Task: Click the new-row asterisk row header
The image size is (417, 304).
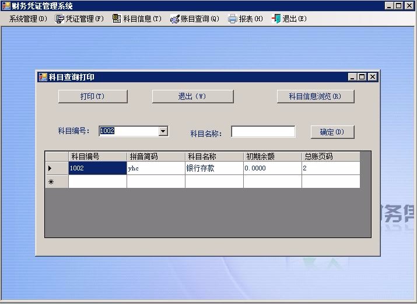Action: [x=57, y=181]
